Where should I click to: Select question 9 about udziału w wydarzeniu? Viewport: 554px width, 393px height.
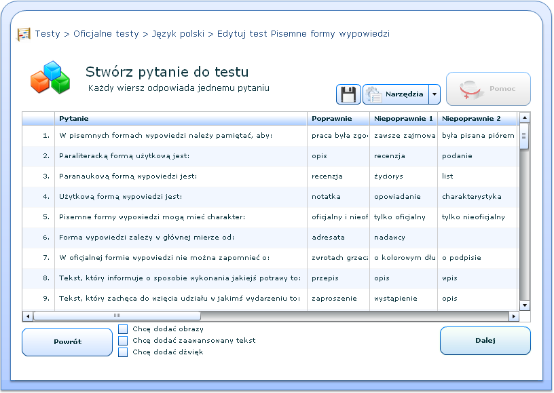click(179, 299)
